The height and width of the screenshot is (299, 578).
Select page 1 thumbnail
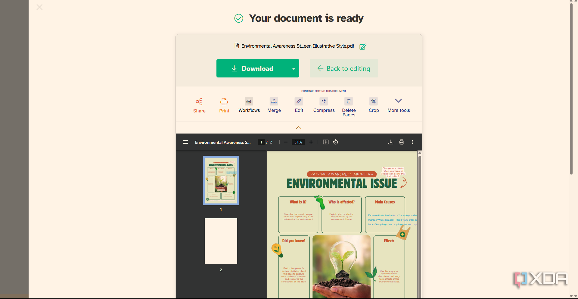(x=221, y=181)
